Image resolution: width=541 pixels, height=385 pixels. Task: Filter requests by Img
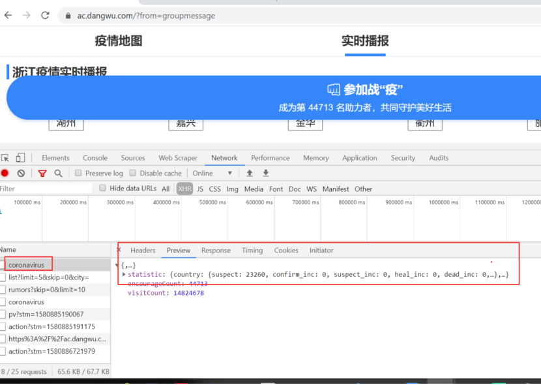tap(232, 189)
